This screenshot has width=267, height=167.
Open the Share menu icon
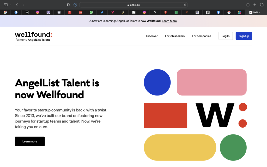[248, 5]
